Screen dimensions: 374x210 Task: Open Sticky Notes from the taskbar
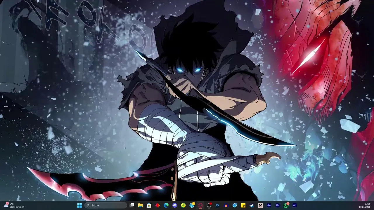[243, 205]
